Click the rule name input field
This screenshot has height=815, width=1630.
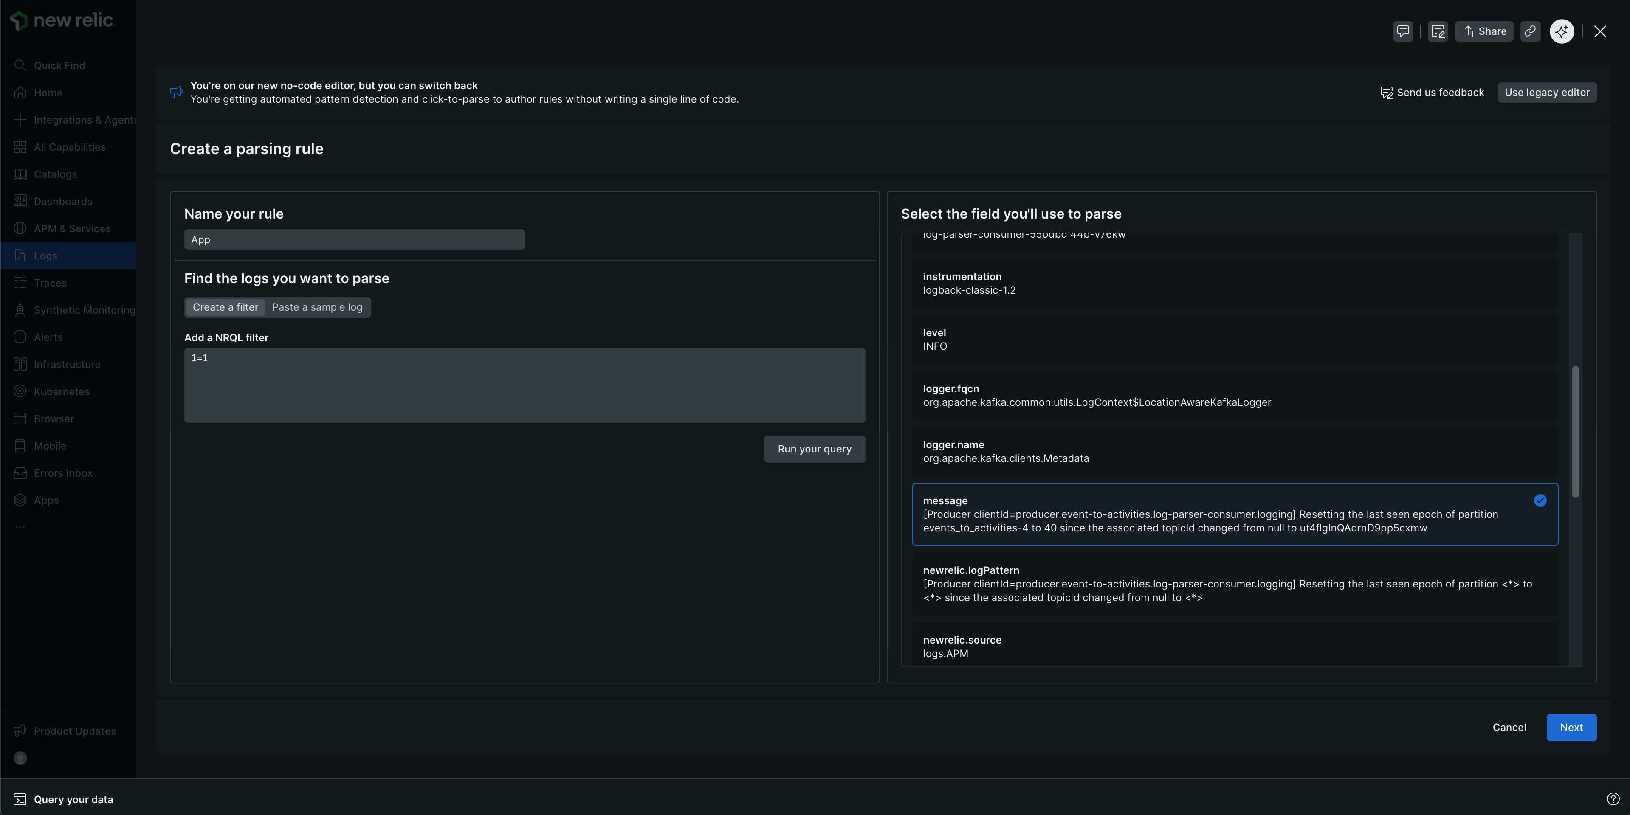pyautogui.click(x=354, y=240)
